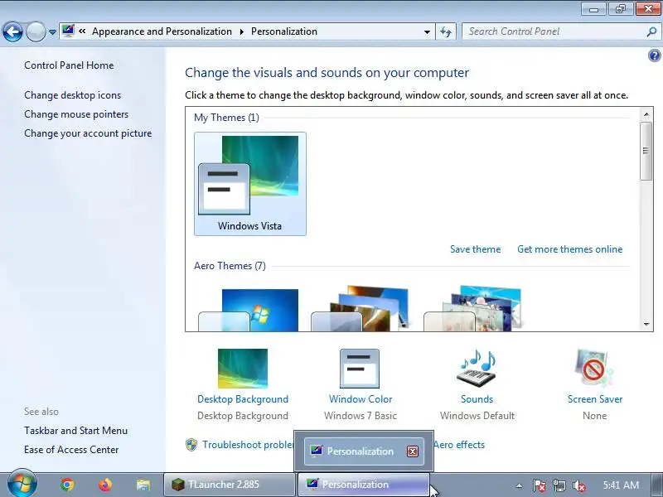Refresh the Personalization page
The height and width of the screenshot is (497, 663).
point(446,31)
